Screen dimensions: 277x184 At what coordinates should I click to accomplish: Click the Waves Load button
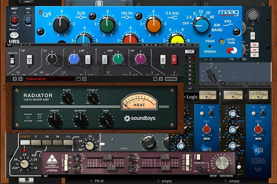point(177,45)
